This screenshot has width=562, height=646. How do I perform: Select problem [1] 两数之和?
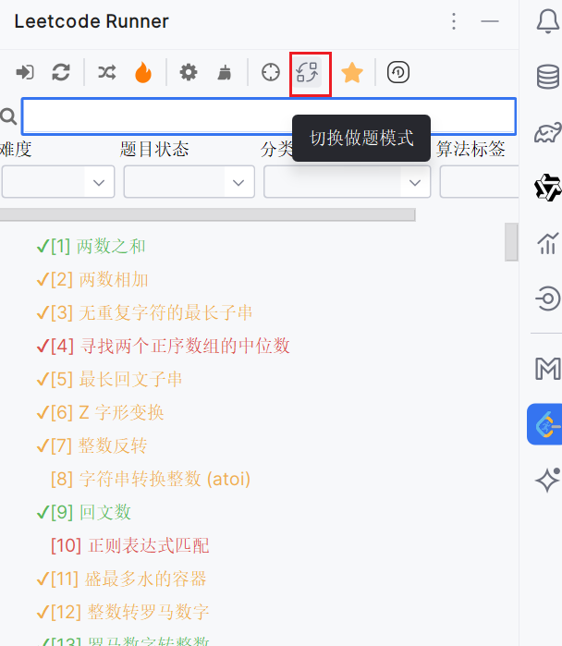91,247
